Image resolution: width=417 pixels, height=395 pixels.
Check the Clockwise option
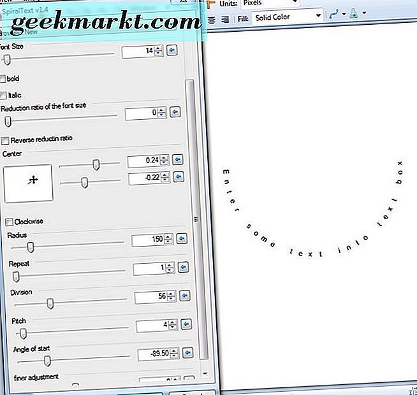pyautogui.click(x=9, y=222)
